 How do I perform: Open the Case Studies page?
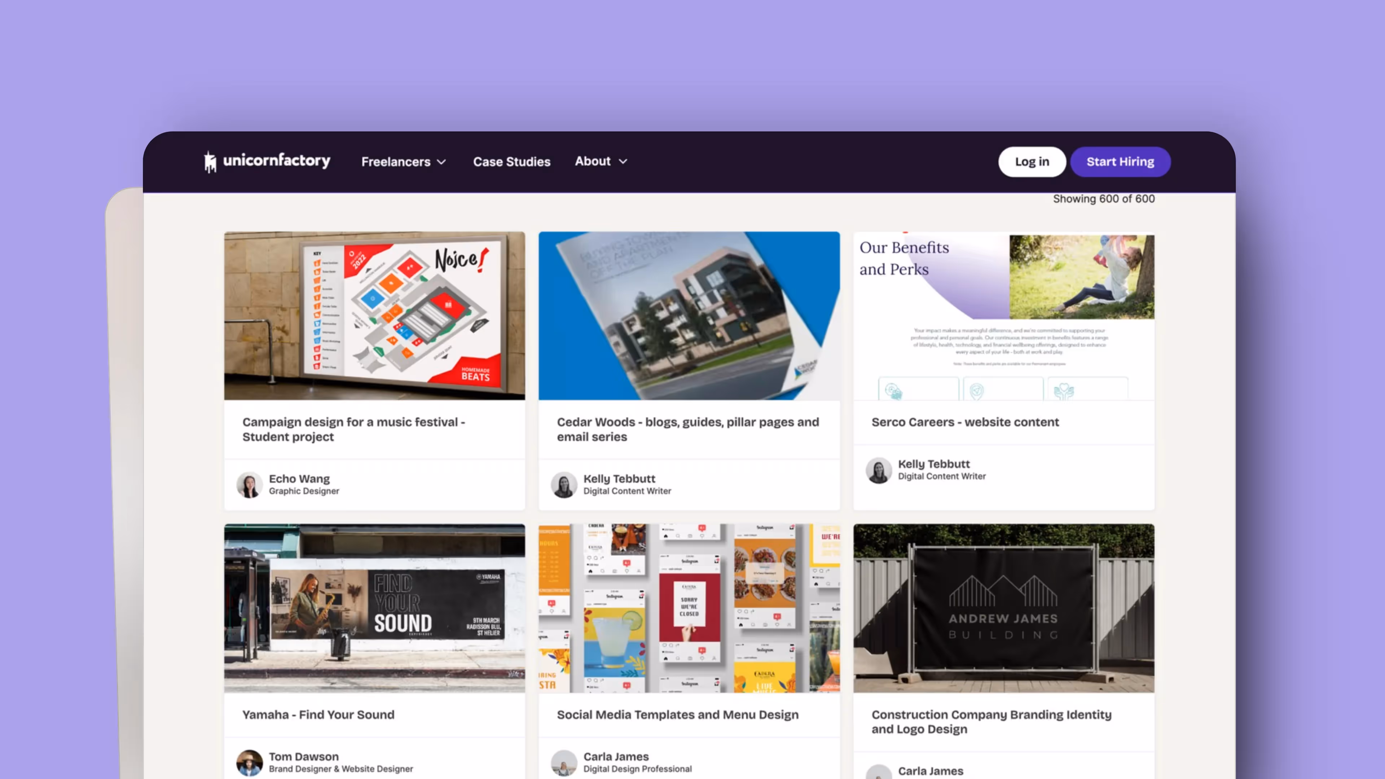[x=511, y=161]
